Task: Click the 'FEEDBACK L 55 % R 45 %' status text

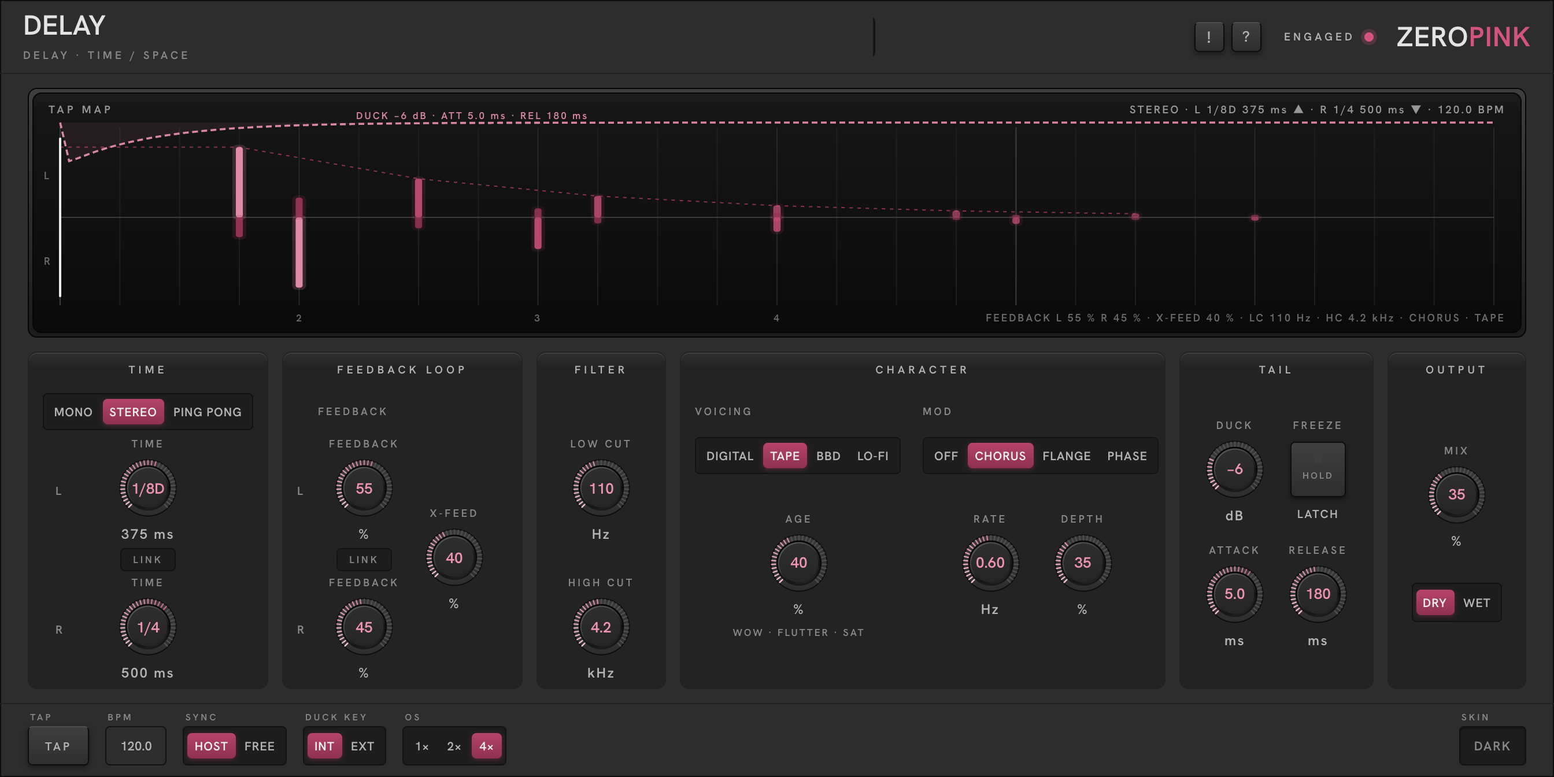Action: tap(1063, 318)
